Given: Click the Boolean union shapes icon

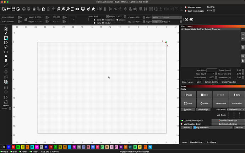Looking at the screenshot, I should pos(6,82).
